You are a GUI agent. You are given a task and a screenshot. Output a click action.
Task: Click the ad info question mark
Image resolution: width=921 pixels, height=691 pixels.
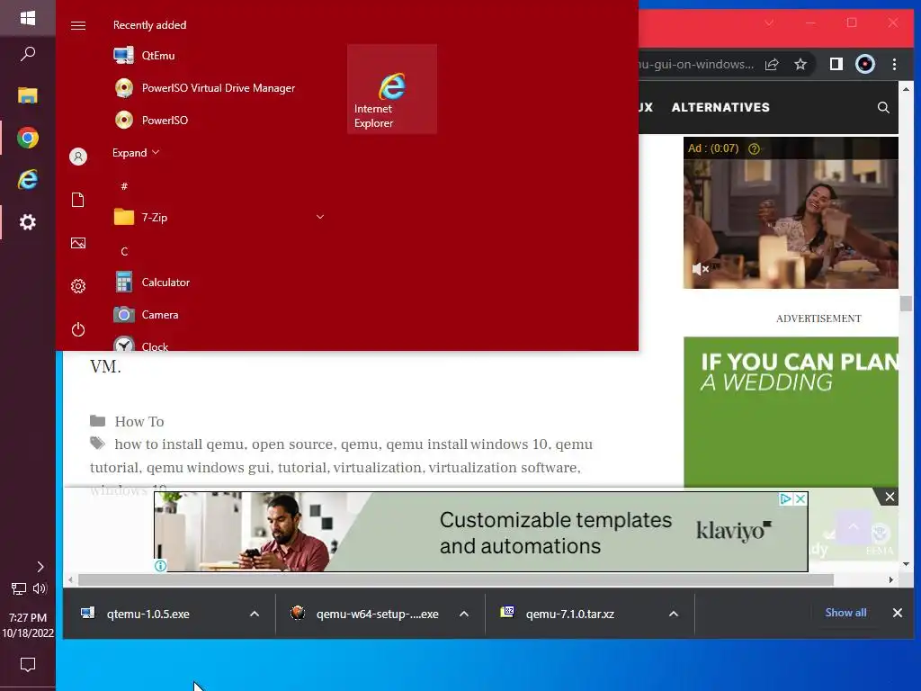click(x=755, y=148)
